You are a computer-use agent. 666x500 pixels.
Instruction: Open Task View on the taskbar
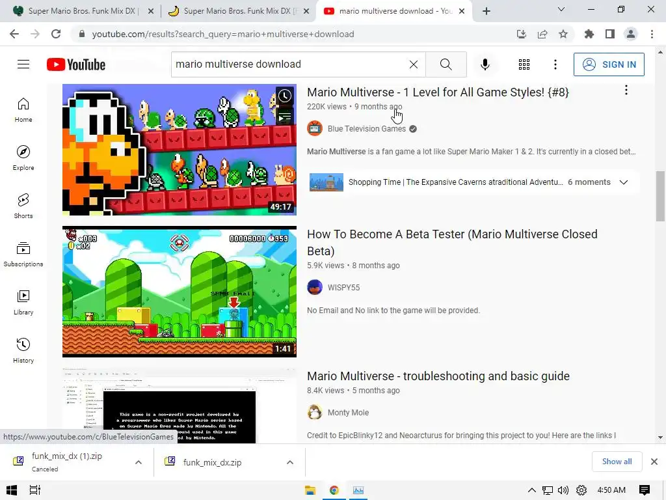point(35,490)
